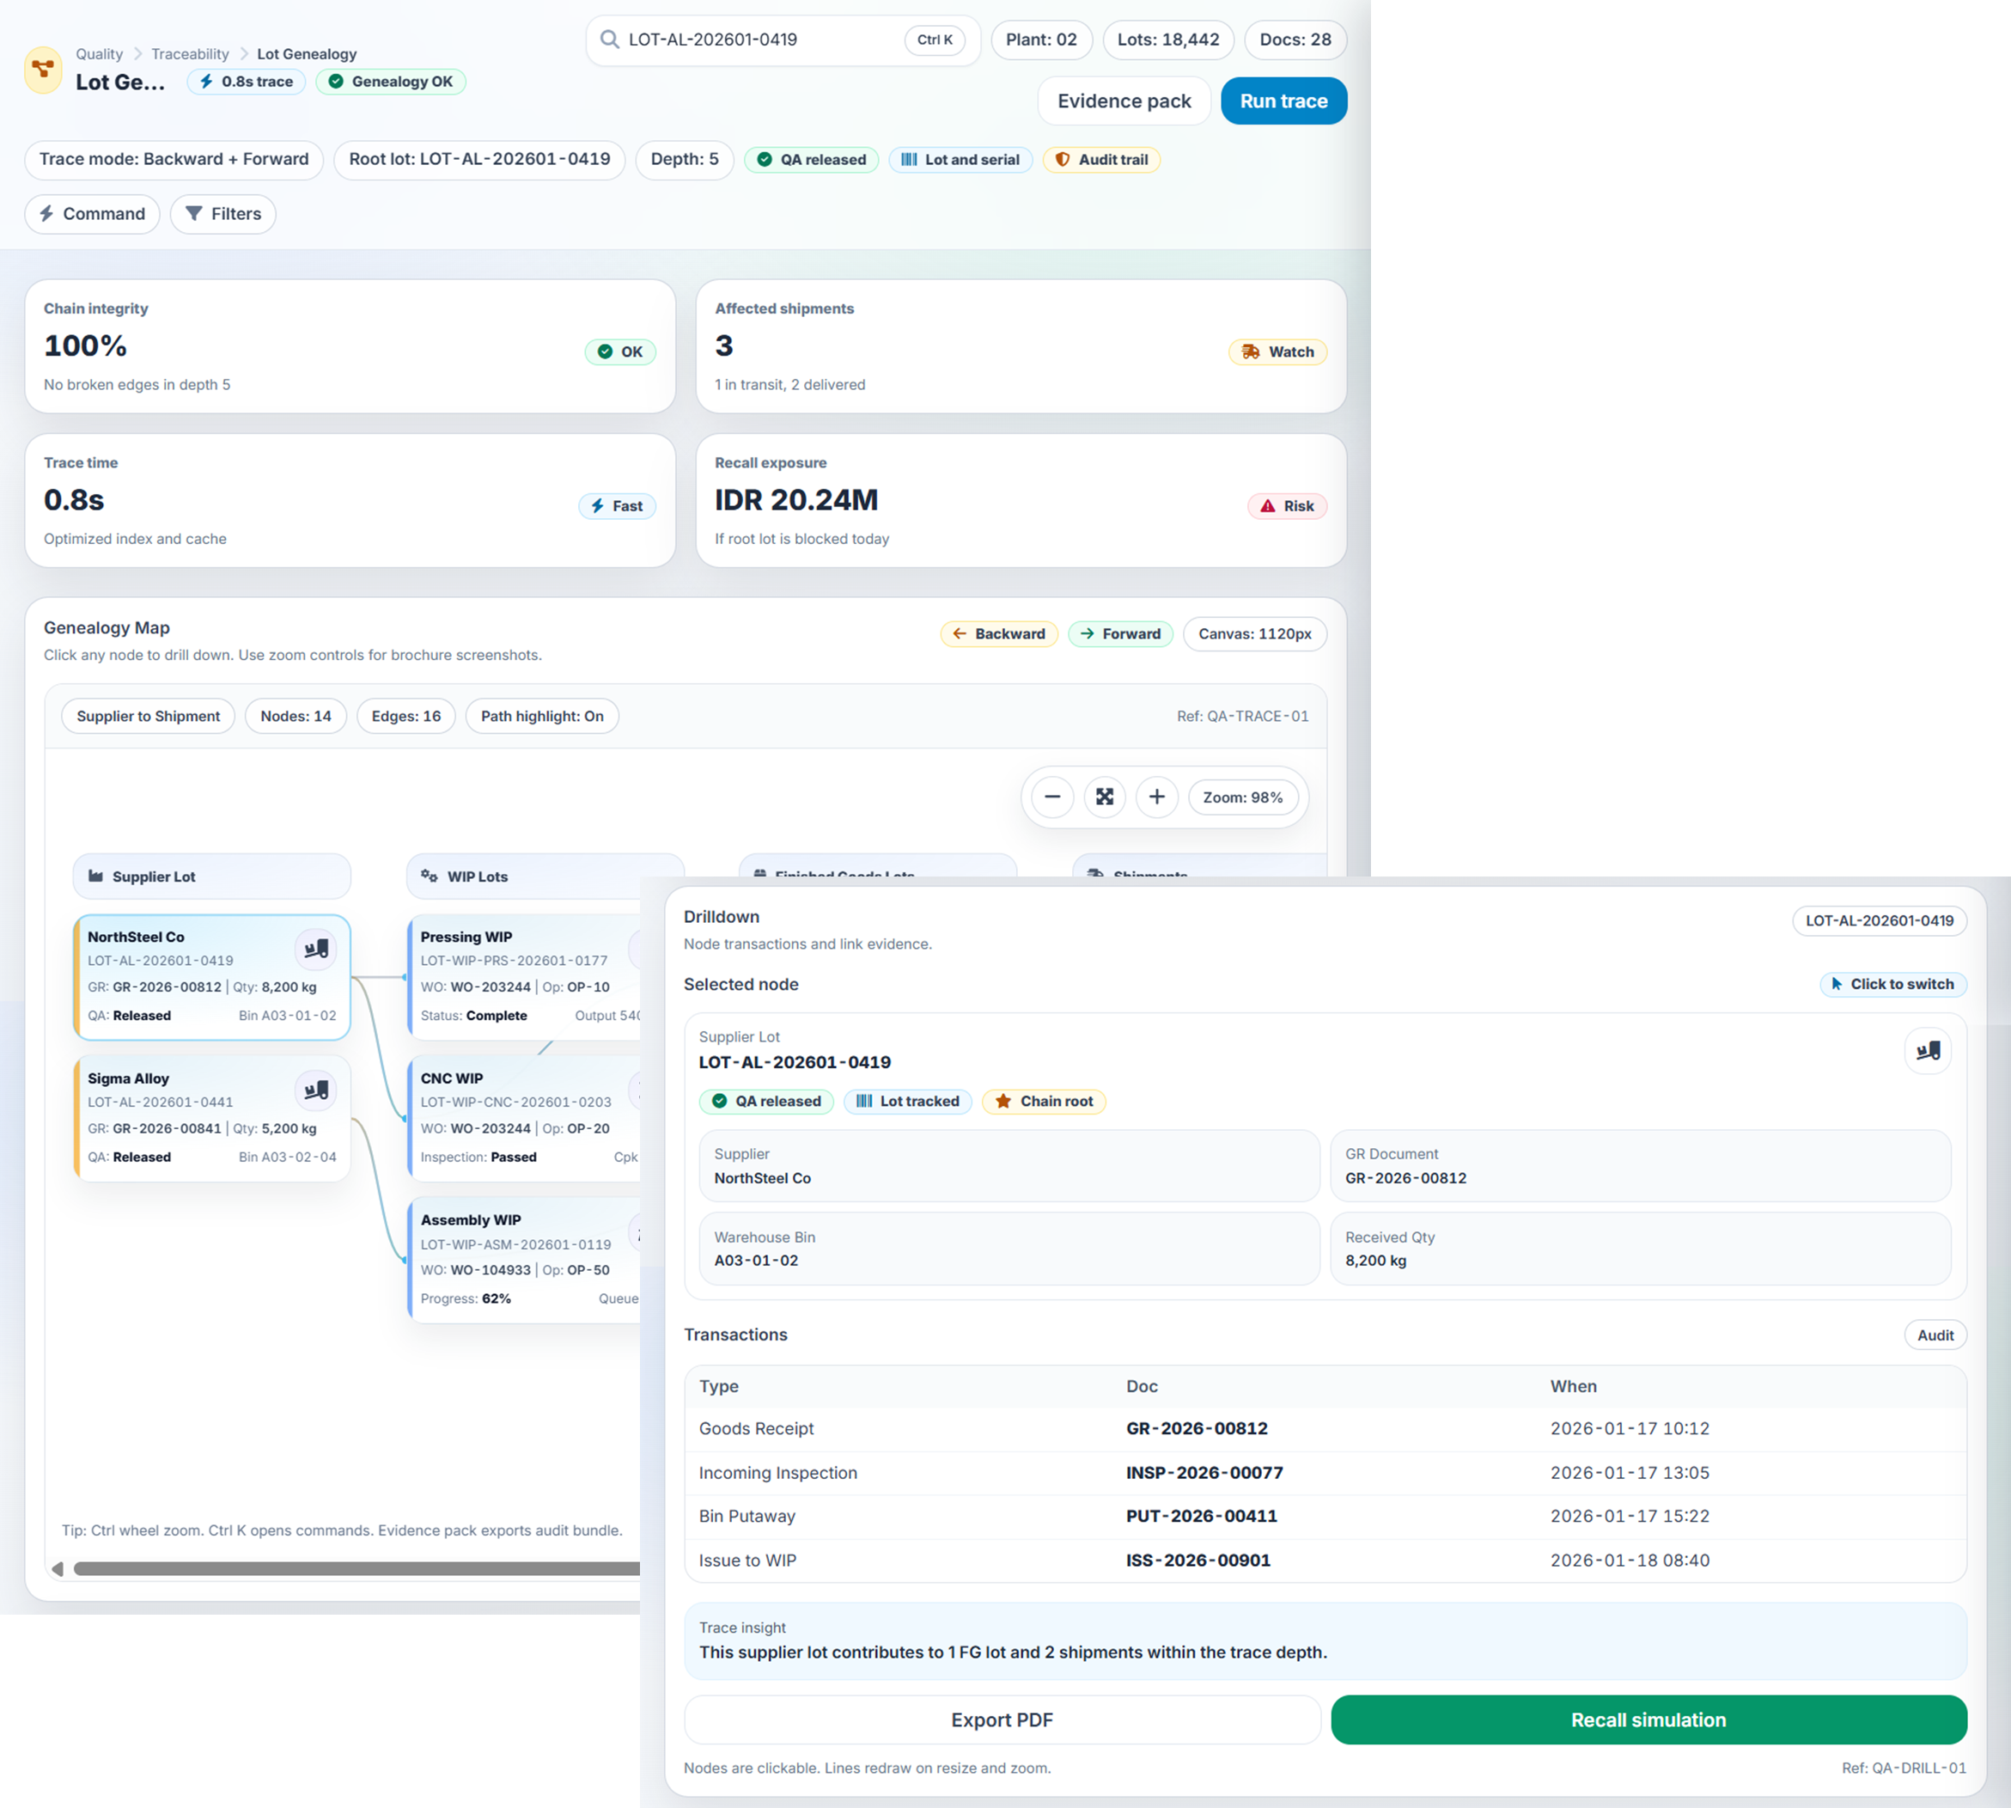Click the scrollbar left arrow in map
The height and width of the screenshot is (1808, 2011).
tap(58, 1568)
